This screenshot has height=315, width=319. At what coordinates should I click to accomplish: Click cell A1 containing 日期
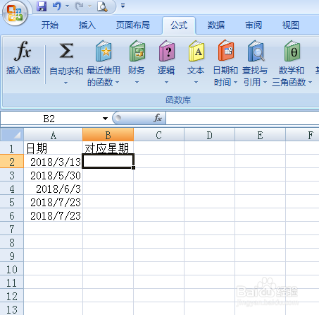coord(54,148)
